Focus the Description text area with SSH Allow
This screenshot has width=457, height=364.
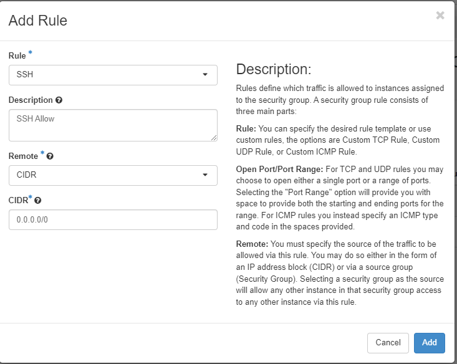112,125
